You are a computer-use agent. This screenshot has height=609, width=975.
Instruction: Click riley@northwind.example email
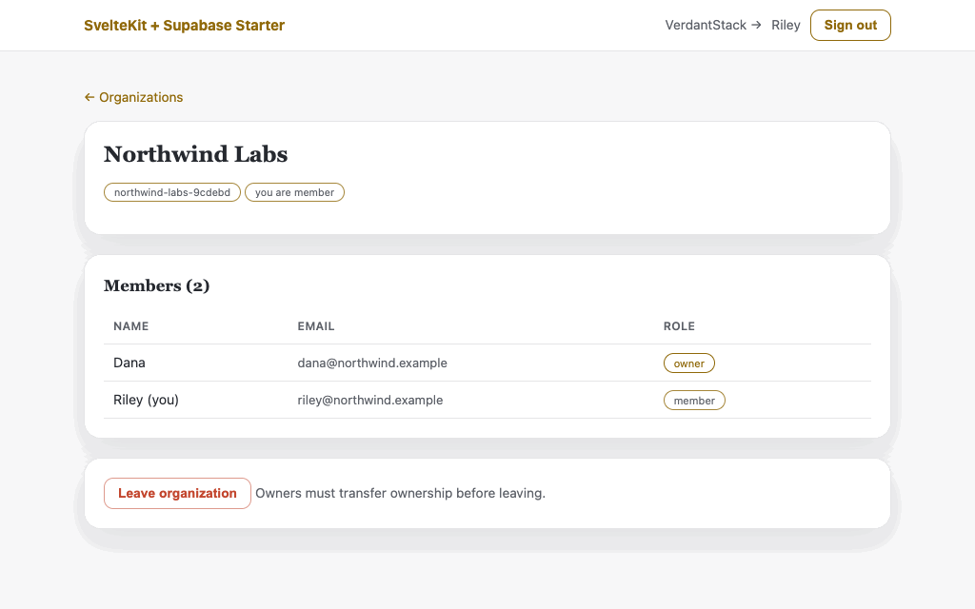click(370, 401)
